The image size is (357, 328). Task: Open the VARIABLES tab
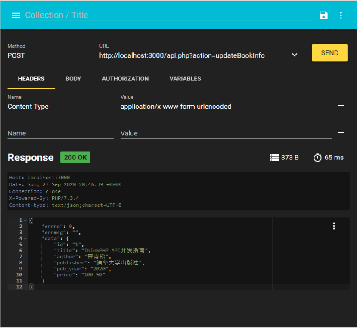pyautogui.click(x=185, y=79)
